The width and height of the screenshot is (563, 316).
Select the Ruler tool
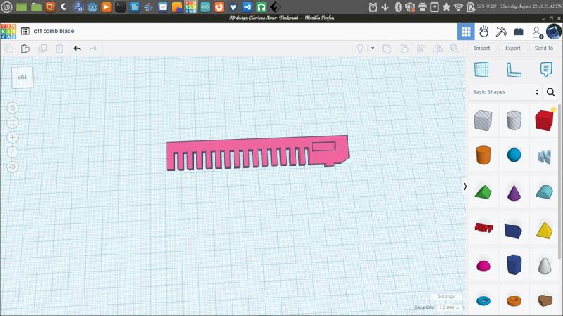pos(514,70)
